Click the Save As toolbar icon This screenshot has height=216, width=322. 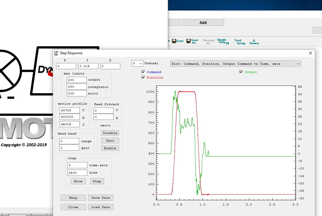coord(192,41)
